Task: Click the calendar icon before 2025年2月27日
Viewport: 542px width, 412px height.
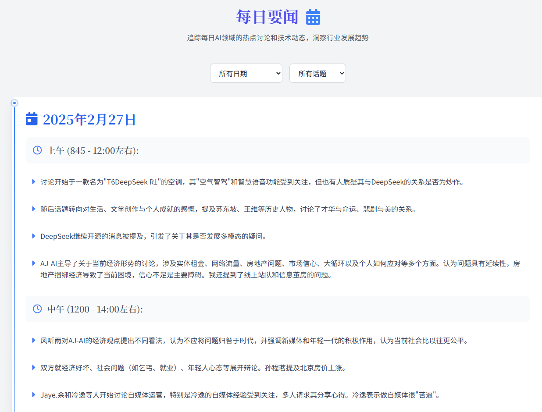Action: coord(32,119)
